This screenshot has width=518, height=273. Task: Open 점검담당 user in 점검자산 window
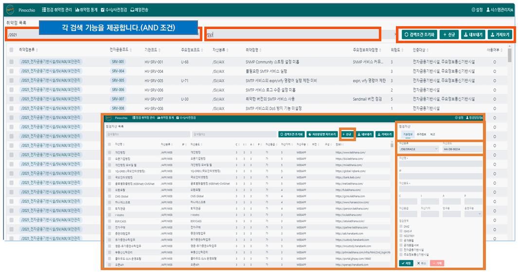475,117
